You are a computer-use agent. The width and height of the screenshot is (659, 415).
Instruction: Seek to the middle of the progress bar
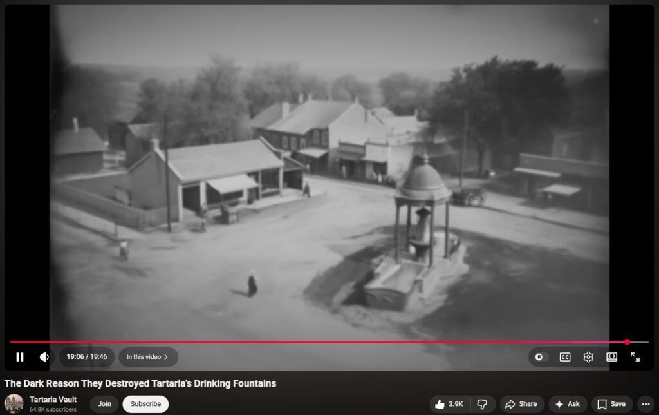pos(329,342)
